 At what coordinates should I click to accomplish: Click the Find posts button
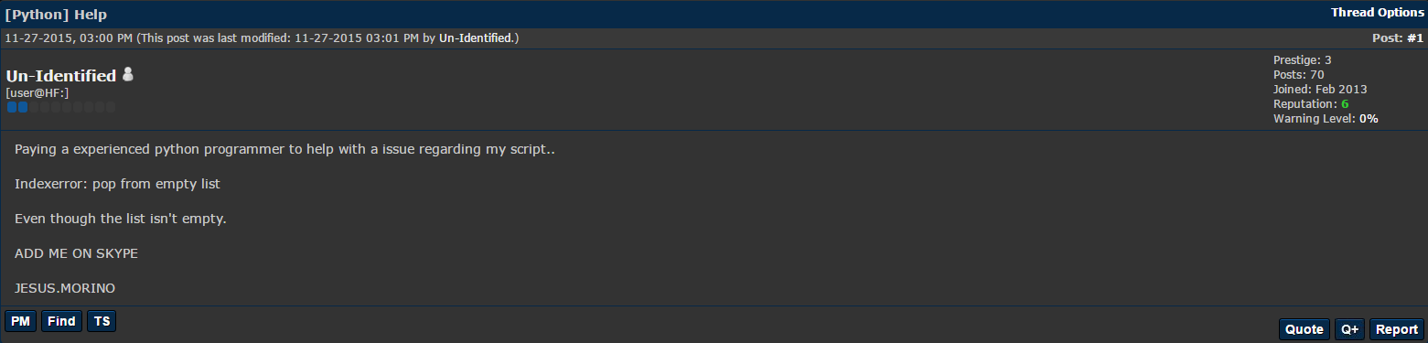point(61,321)
